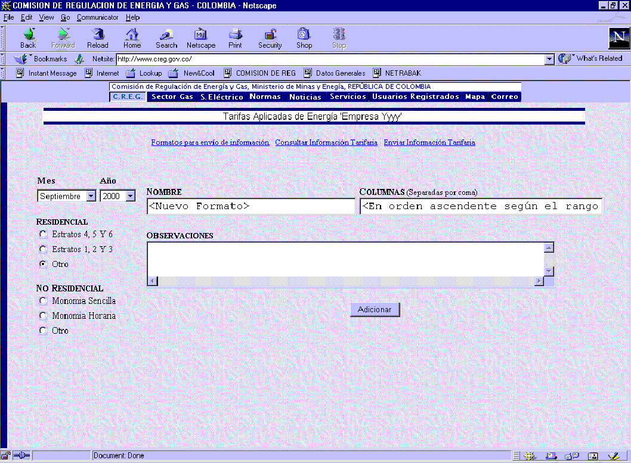
Task: Open the Shop toolbar icon
Action: (x=304, y=38)
